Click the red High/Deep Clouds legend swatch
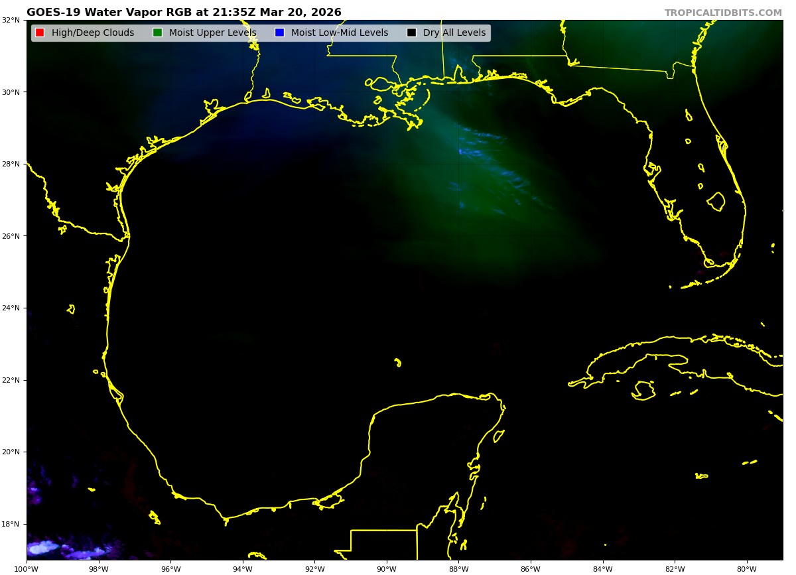796x575 pixels. click(x=40, y=33)
